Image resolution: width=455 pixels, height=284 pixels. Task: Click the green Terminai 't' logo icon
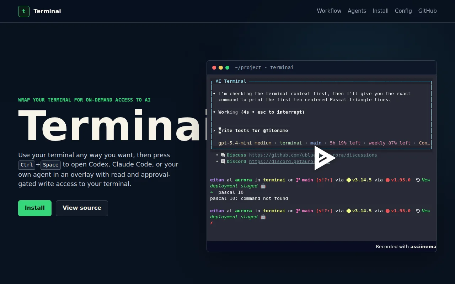tap(24, 11)
